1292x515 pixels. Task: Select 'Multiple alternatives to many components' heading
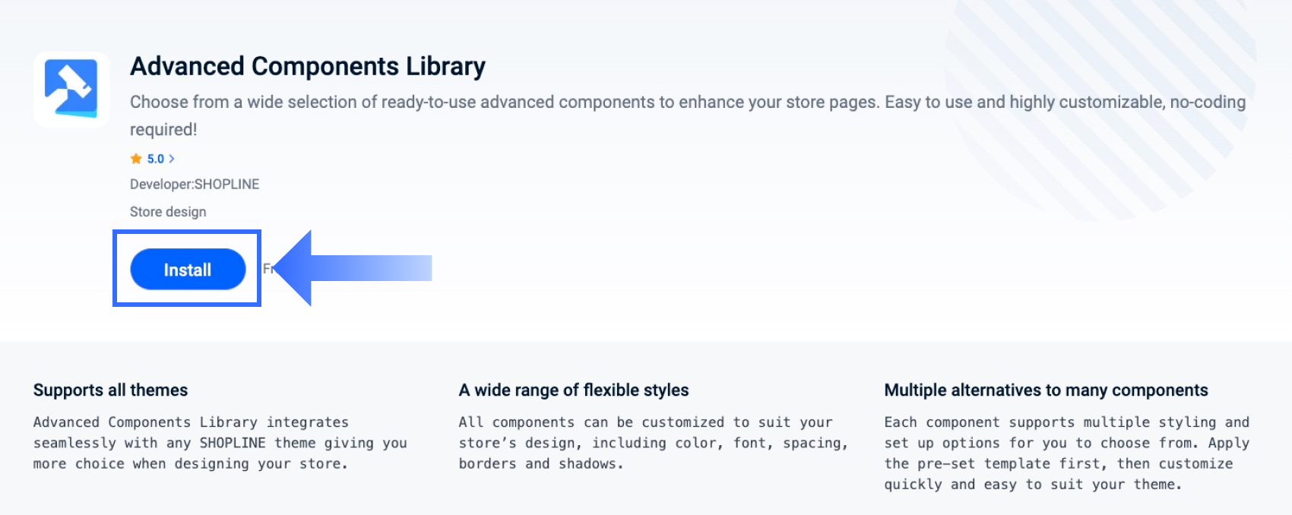(1046, 390)
